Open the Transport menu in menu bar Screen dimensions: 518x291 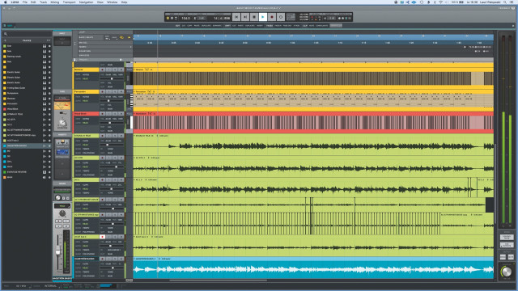[69, 2]
